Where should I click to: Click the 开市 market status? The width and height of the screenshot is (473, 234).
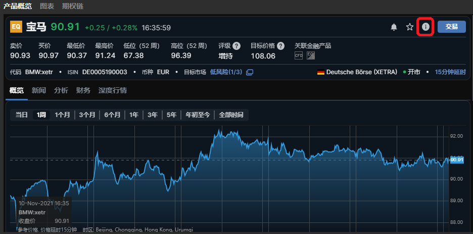tap(414, 72)
